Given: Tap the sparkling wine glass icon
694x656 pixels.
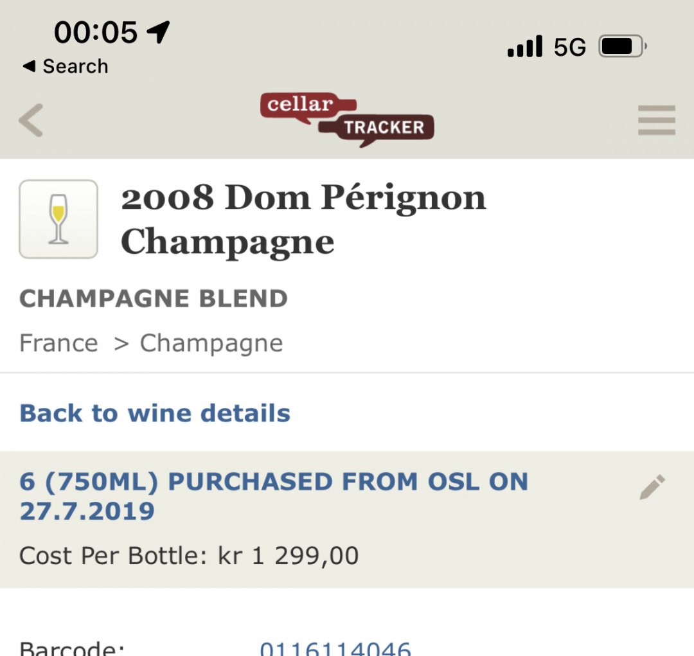Looking at the screenshot, I should 58,219.
